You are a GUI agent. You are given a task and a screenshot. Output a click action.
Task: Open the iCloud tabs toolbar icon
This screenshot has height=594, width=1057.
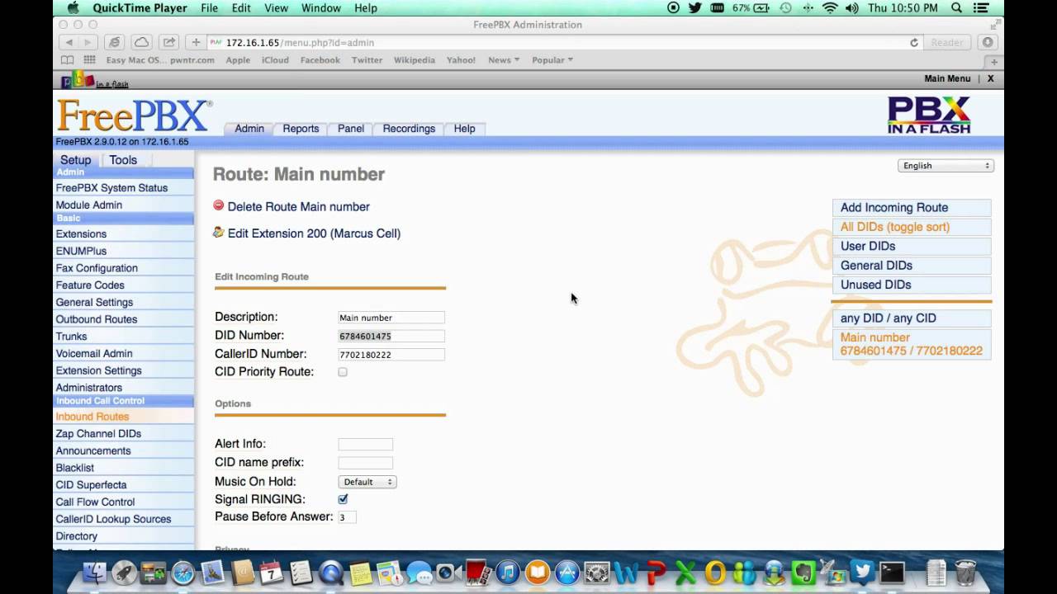pos(141,42)
